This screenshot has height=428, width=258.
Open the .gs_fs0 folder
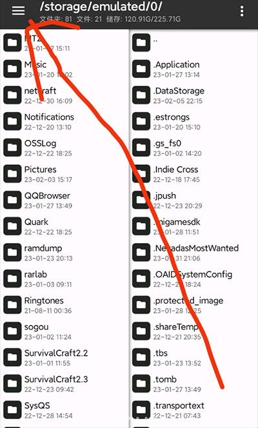pos(193,148)
